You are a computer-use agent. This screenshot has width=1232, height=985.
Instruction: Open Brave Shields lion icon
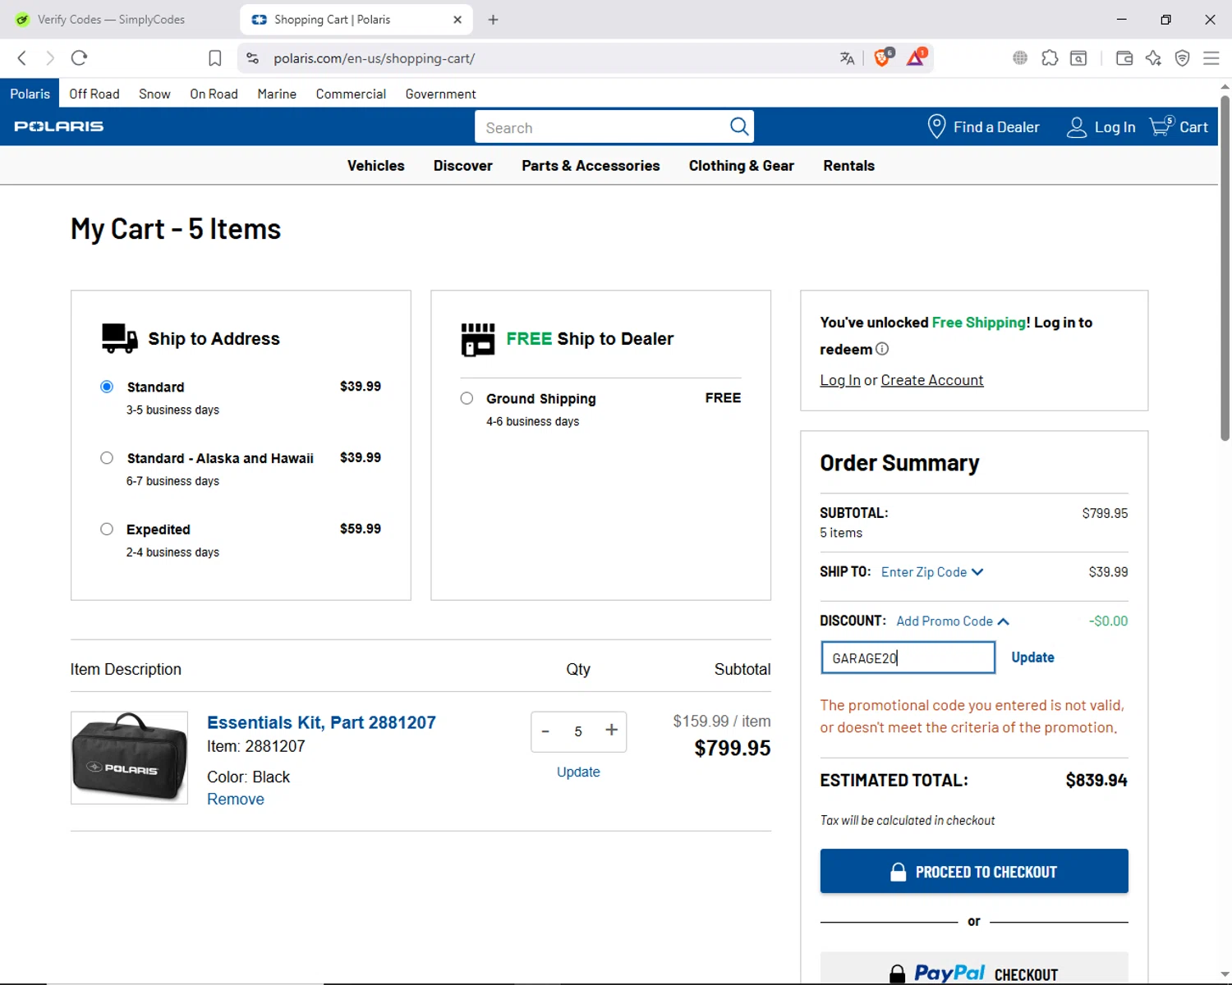[x=883, y=57]
